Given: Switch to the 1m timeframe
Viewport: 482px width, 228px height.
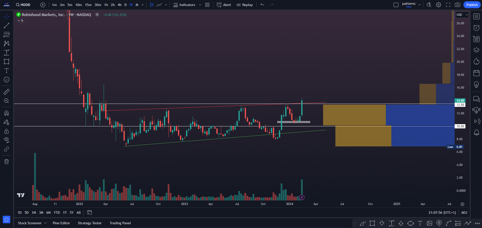Looking at the screenshot, I should point(54,5).
